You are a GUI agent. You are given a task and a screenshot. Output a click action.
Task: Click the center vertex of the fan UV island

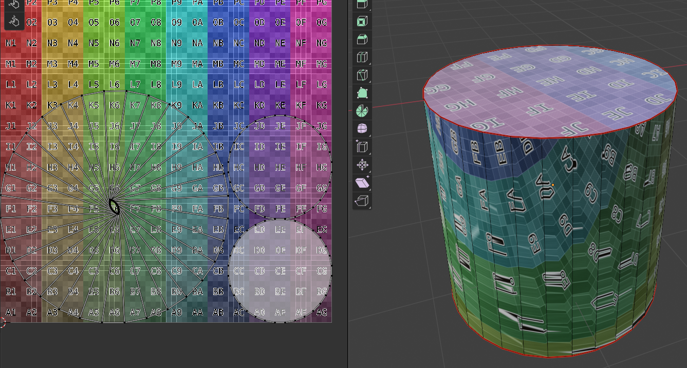pyautogui.click(x=114, y=207)
